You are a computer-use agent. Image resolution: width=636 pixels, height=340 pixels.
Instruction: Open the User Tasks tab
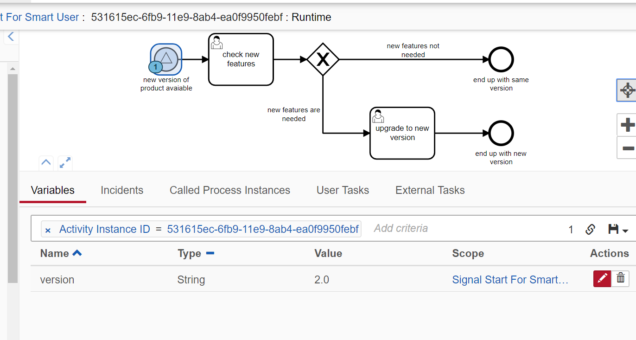tap(343, 190)
